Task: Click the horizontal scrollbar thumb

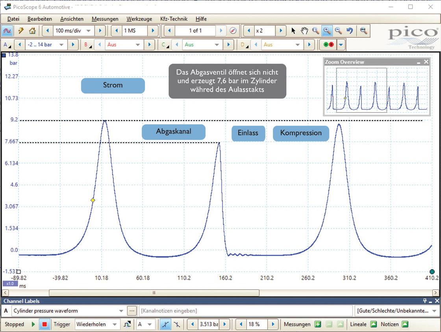Action: [x=154, y=293]
